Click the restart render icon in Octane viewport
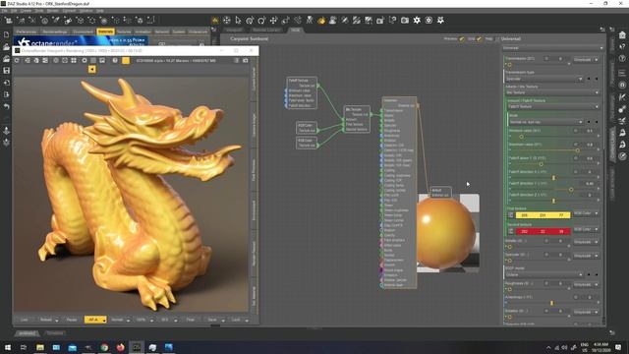This screenshot has height=354, width=629. coord(17,61)
